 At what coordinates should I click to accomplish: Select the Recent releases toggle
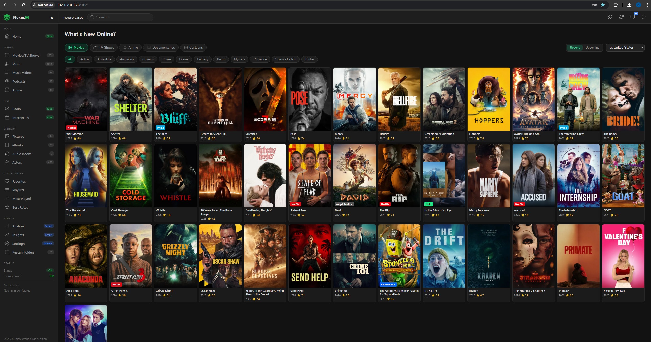tap(574, 48)
